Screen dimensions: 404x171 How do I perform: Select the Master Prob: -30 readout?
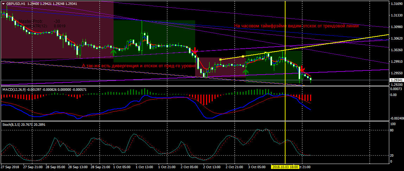pyautogui.click(x=39, y=22)
